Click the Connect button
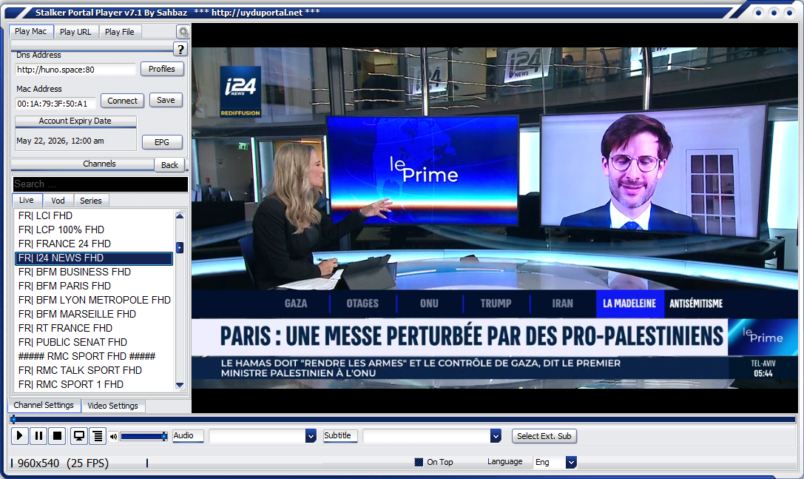 pos(122,101)
